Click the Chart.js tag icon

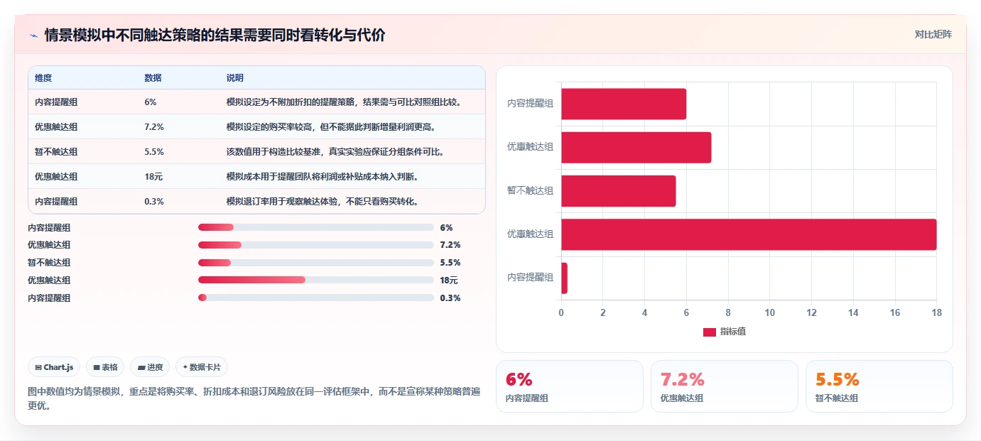coord(38,367)
